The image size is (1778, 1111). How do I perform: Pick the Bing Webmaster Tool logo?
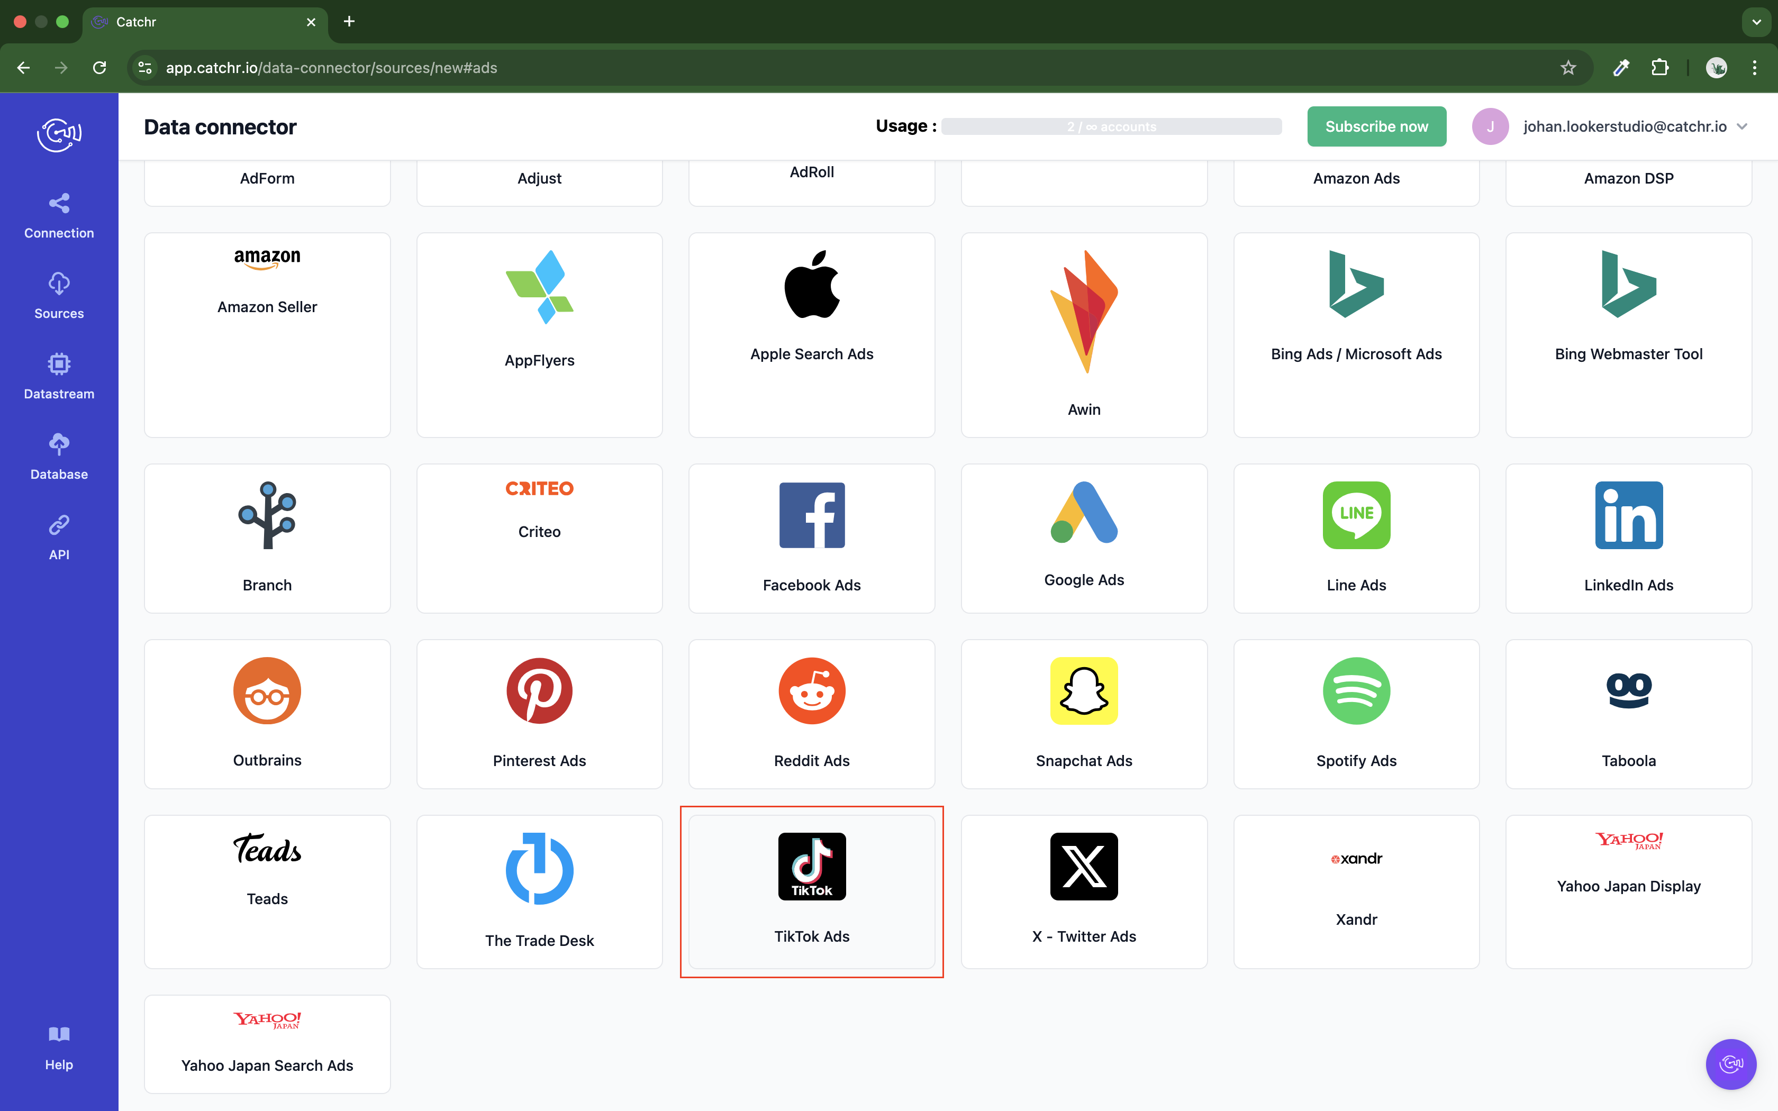1628,285
